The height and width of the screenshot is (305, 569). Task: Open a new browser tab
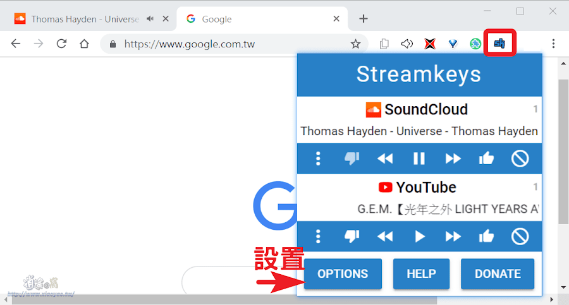364,18
